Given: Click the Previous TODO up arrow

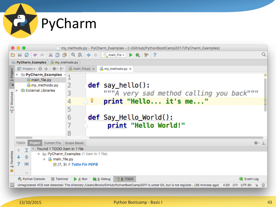Looking at the screenshot, I should [19, 150].
